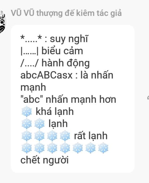Screen dimensions: 149x183
Task: Select the khá lạnh text
Action: click(x=55, y=111)
